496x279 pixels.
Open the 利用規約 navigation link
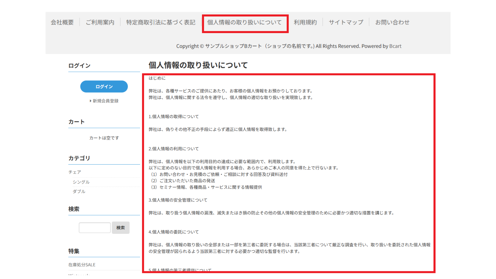point(305,22)
